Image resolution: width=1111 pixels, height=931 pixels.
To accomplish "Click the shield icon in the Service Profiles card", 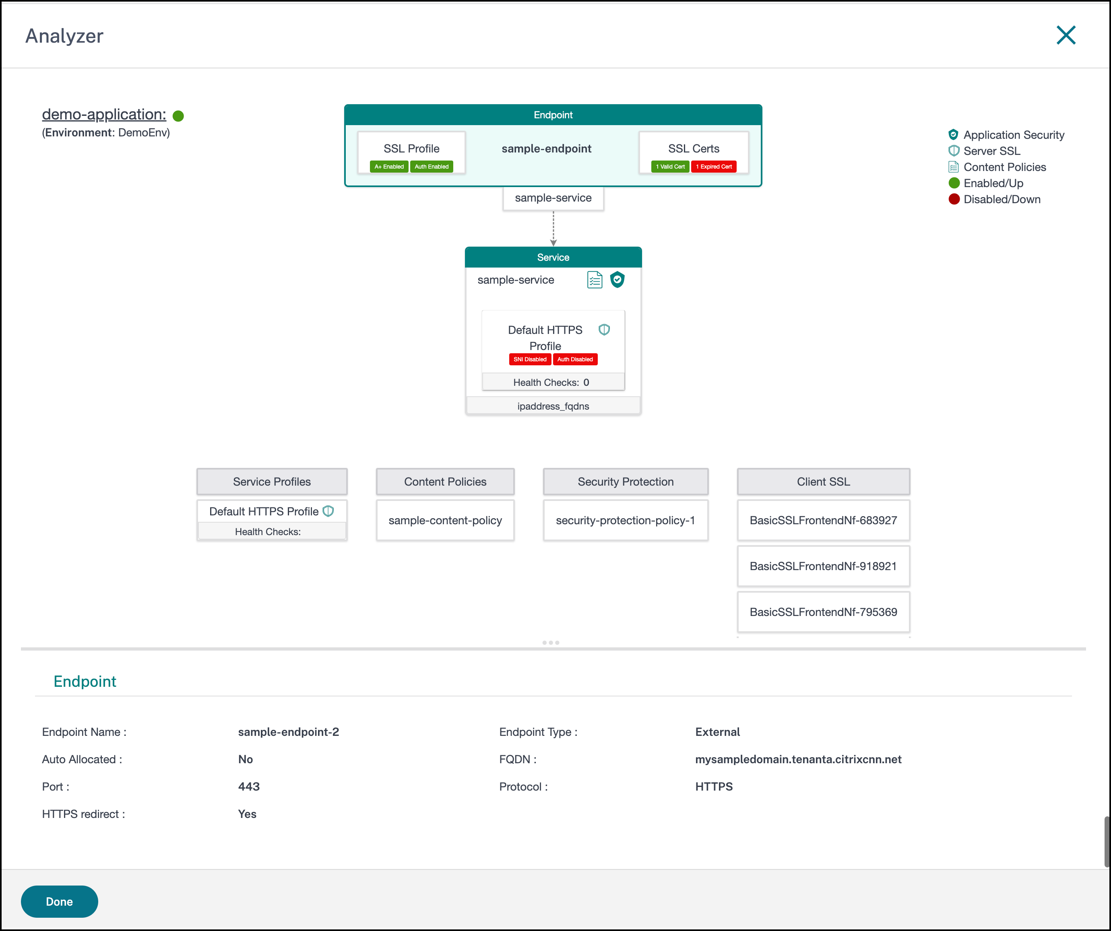I will coord(328,511).
